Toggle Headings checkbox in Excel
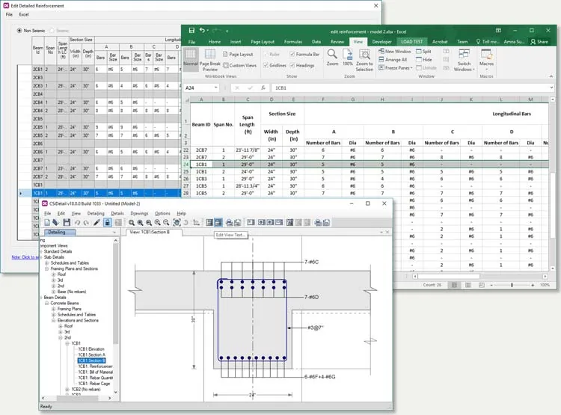 point(292,66)
